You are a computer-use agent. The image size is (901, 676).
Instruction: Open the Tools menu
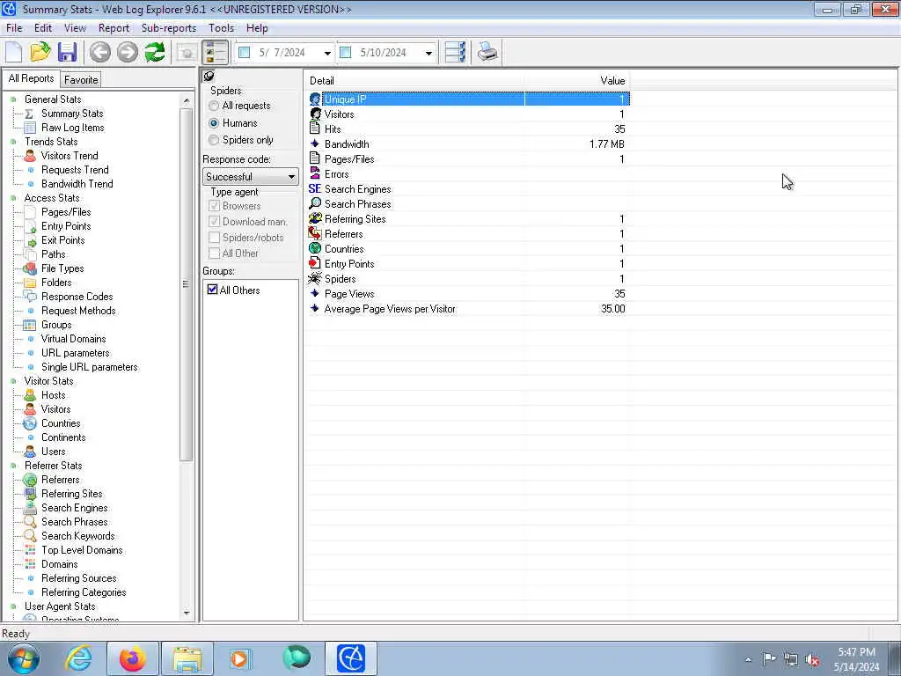pyautogui.click(x=221, y=28)
